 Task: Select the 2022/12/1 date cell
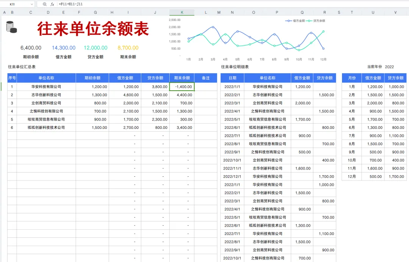[x=232, y=176]
